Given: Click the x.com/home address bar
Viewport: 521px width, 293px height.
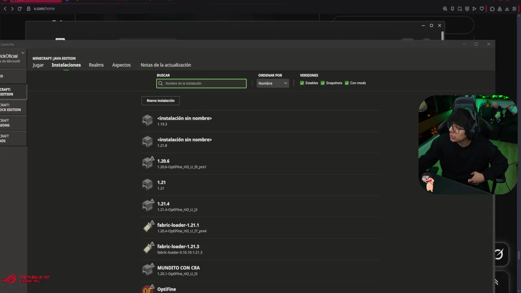Looking at the screenshot, I should 44,9.
